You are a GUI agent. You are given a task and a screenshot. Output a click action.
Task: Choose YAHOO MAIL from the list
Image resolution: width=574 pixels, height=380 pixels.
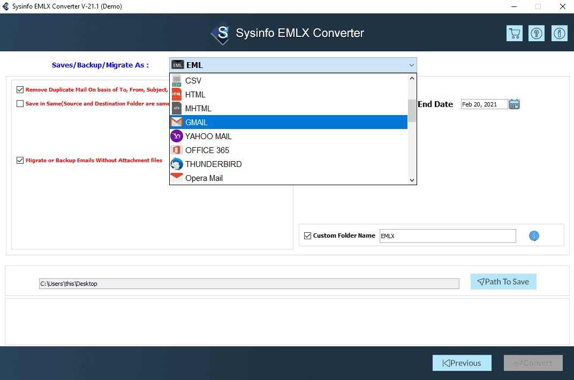[289, 136]
